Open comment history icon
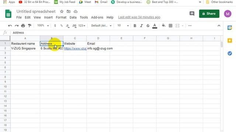The height and width of the screenshot is (132, 236). point(192,14)
